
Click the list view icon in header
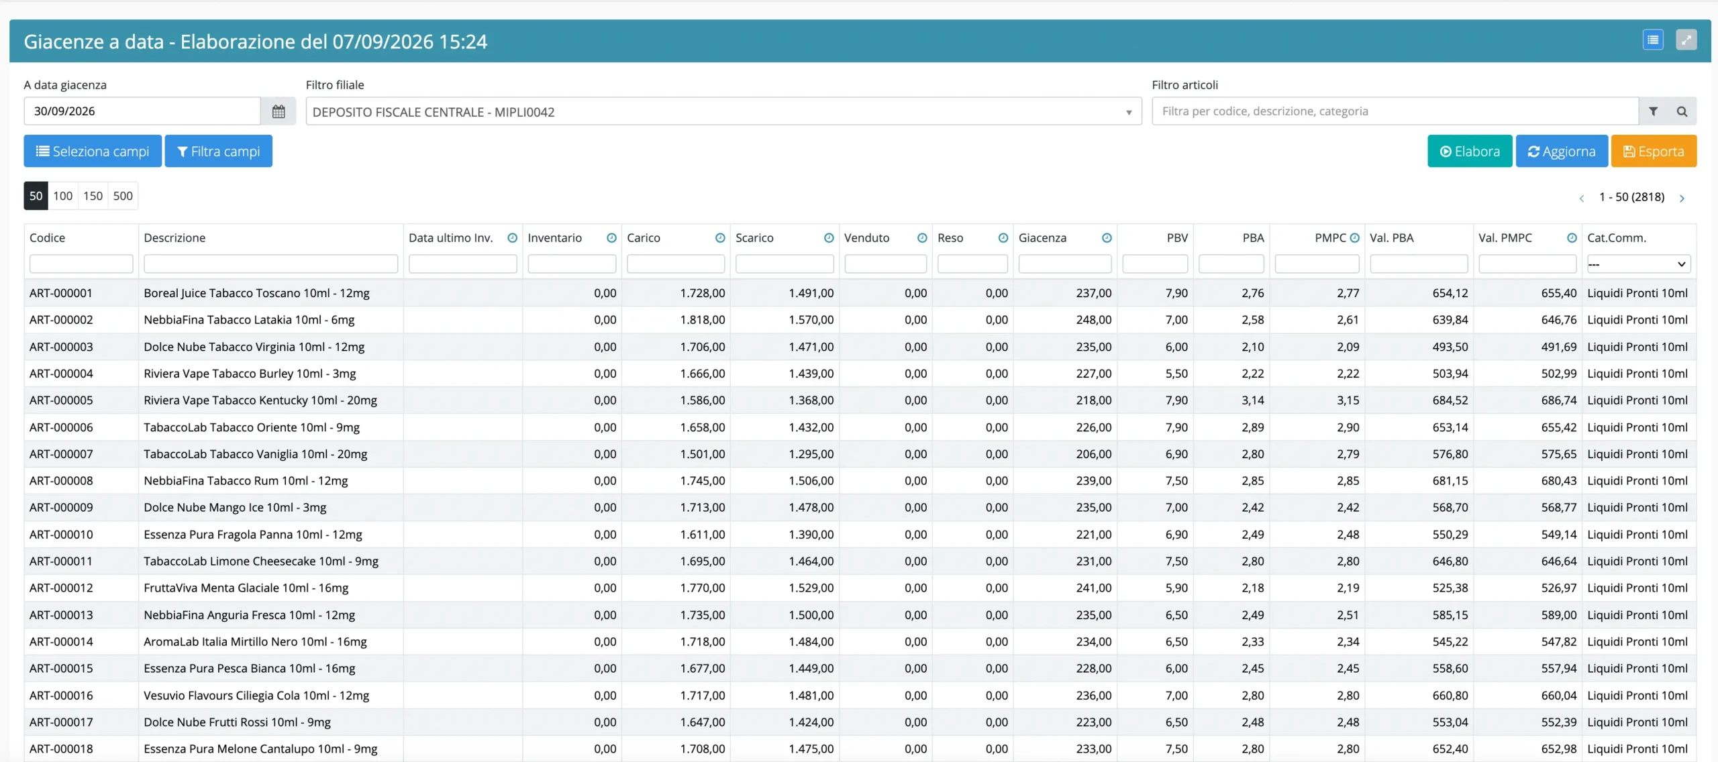1653,40
